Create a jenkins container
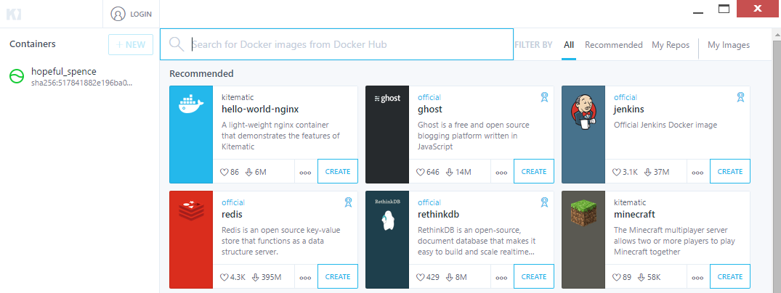The height and width of the screenshot is (293, 781). tap(730, 172)
